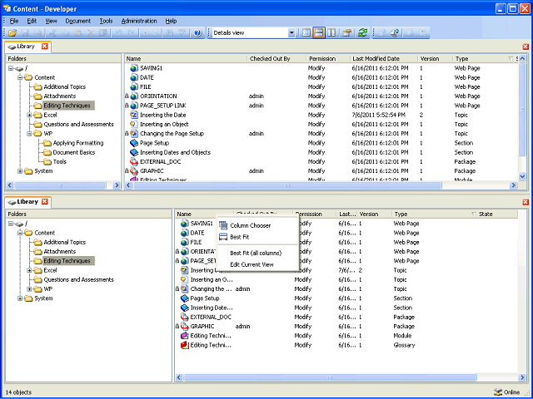Select Document Basics folder in upper tree
Image resolution: width=533 pixels, height=399 pixels.
[74, 152]
